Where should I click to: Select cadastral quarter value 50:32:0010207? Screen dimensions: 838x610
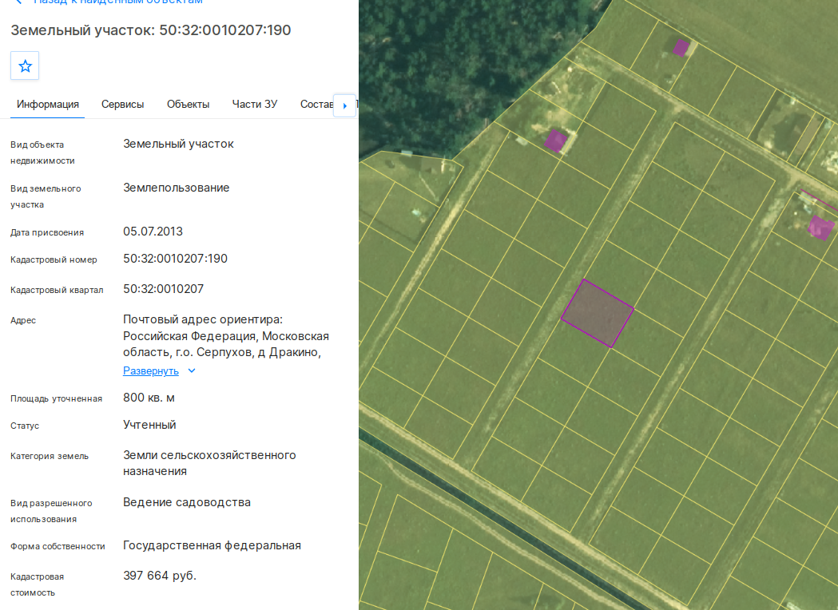[164, 289]
